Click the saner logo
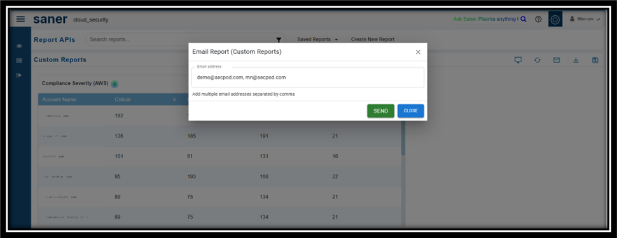Viewport: 617px width, 238px height. (x=50, y=19)
